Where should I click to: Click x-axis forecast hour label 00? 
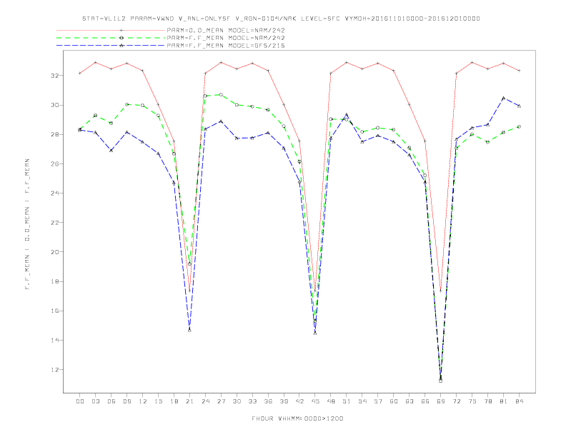[x=80, y=401]
